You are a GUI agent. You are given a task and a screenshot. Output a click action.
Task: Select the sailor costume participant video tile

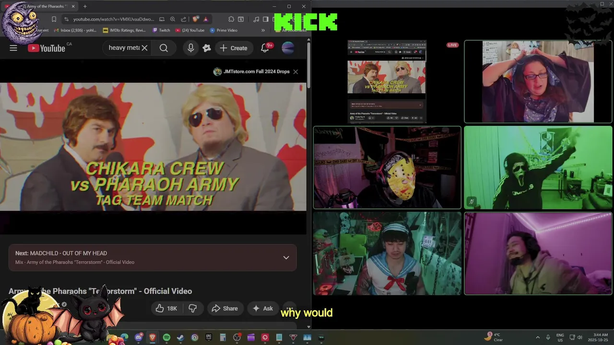pos(387,253)
